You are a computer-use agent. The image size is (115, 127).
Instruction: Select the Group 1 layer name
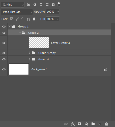click(23, 26)
